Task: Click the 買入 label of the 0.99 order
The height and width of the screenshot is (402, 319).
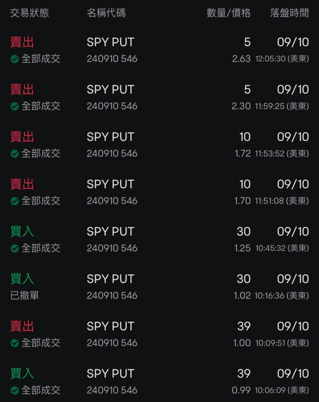Action: (x=22, y=373)
